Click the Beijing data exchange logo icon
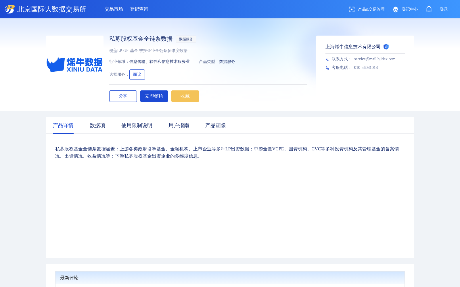The image size is (460, 287). click(10, 9)
